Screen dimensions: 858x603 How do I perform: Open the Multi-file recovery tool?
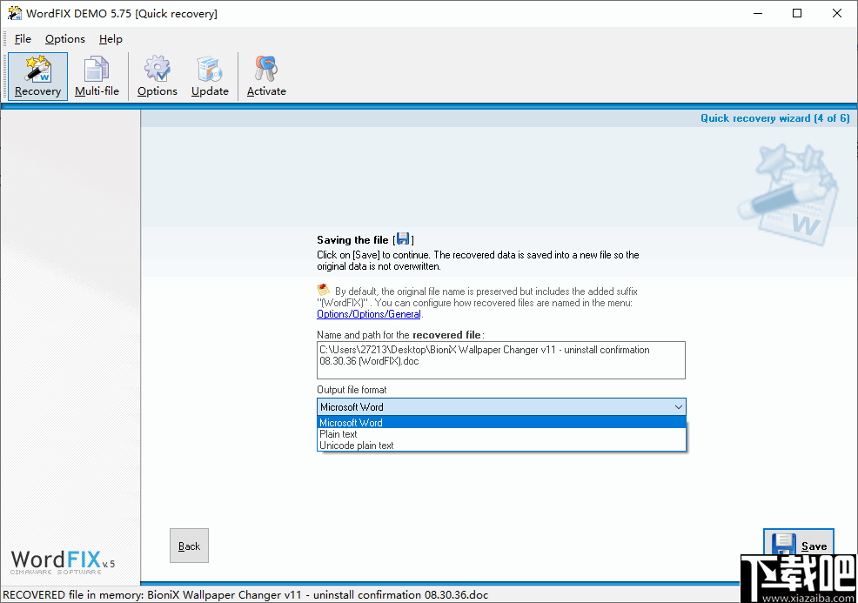[97, 76]
